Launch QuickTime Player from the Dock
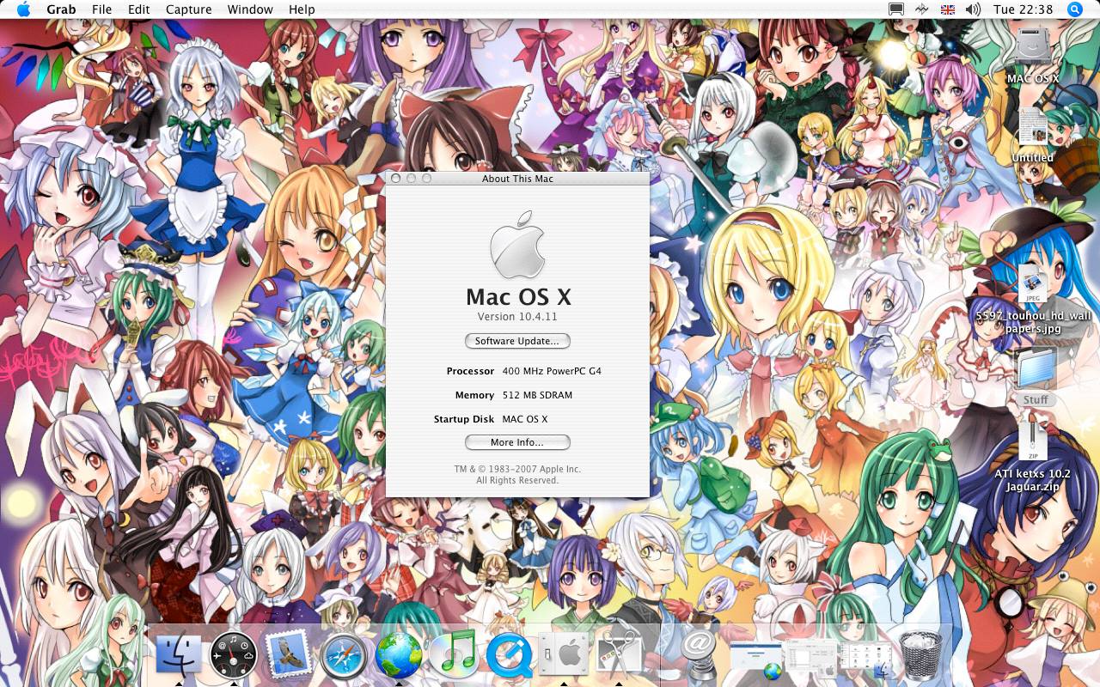 (x=509, y=656)
